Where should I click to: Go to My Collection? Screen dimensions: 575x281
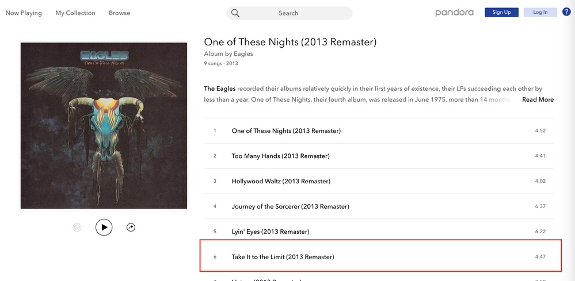point(75,13)
